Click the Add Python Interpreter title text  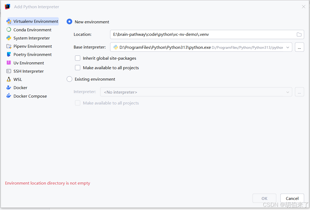point(37,7)
